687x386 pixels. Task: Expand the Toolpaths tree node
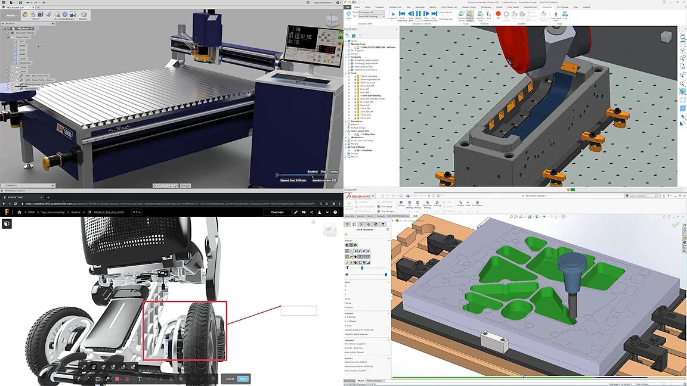coord(346,57)
